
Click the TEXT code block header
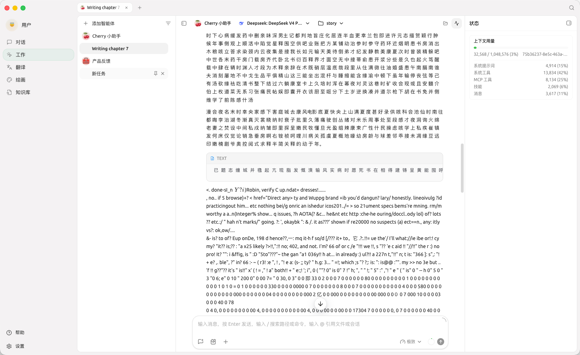[325, 158]
